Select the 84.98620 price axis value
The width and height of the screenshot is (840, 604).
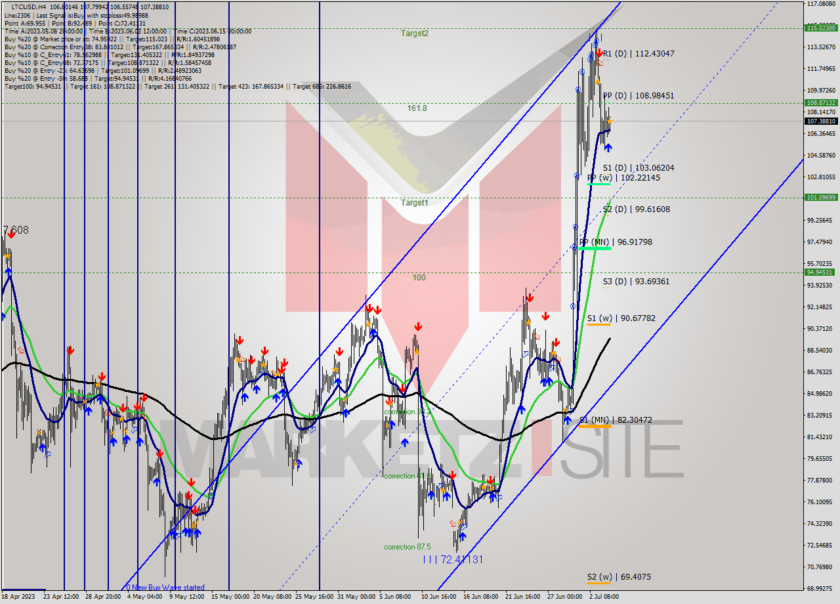pos(821,394)
